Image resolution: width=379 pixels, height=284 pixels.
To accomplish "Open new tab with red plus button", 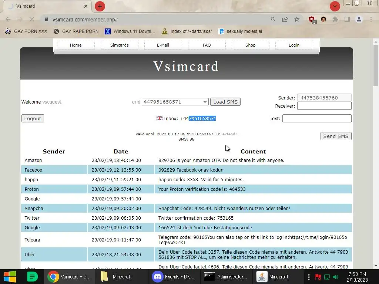I will pyautogui.click(x=100, y=6).
